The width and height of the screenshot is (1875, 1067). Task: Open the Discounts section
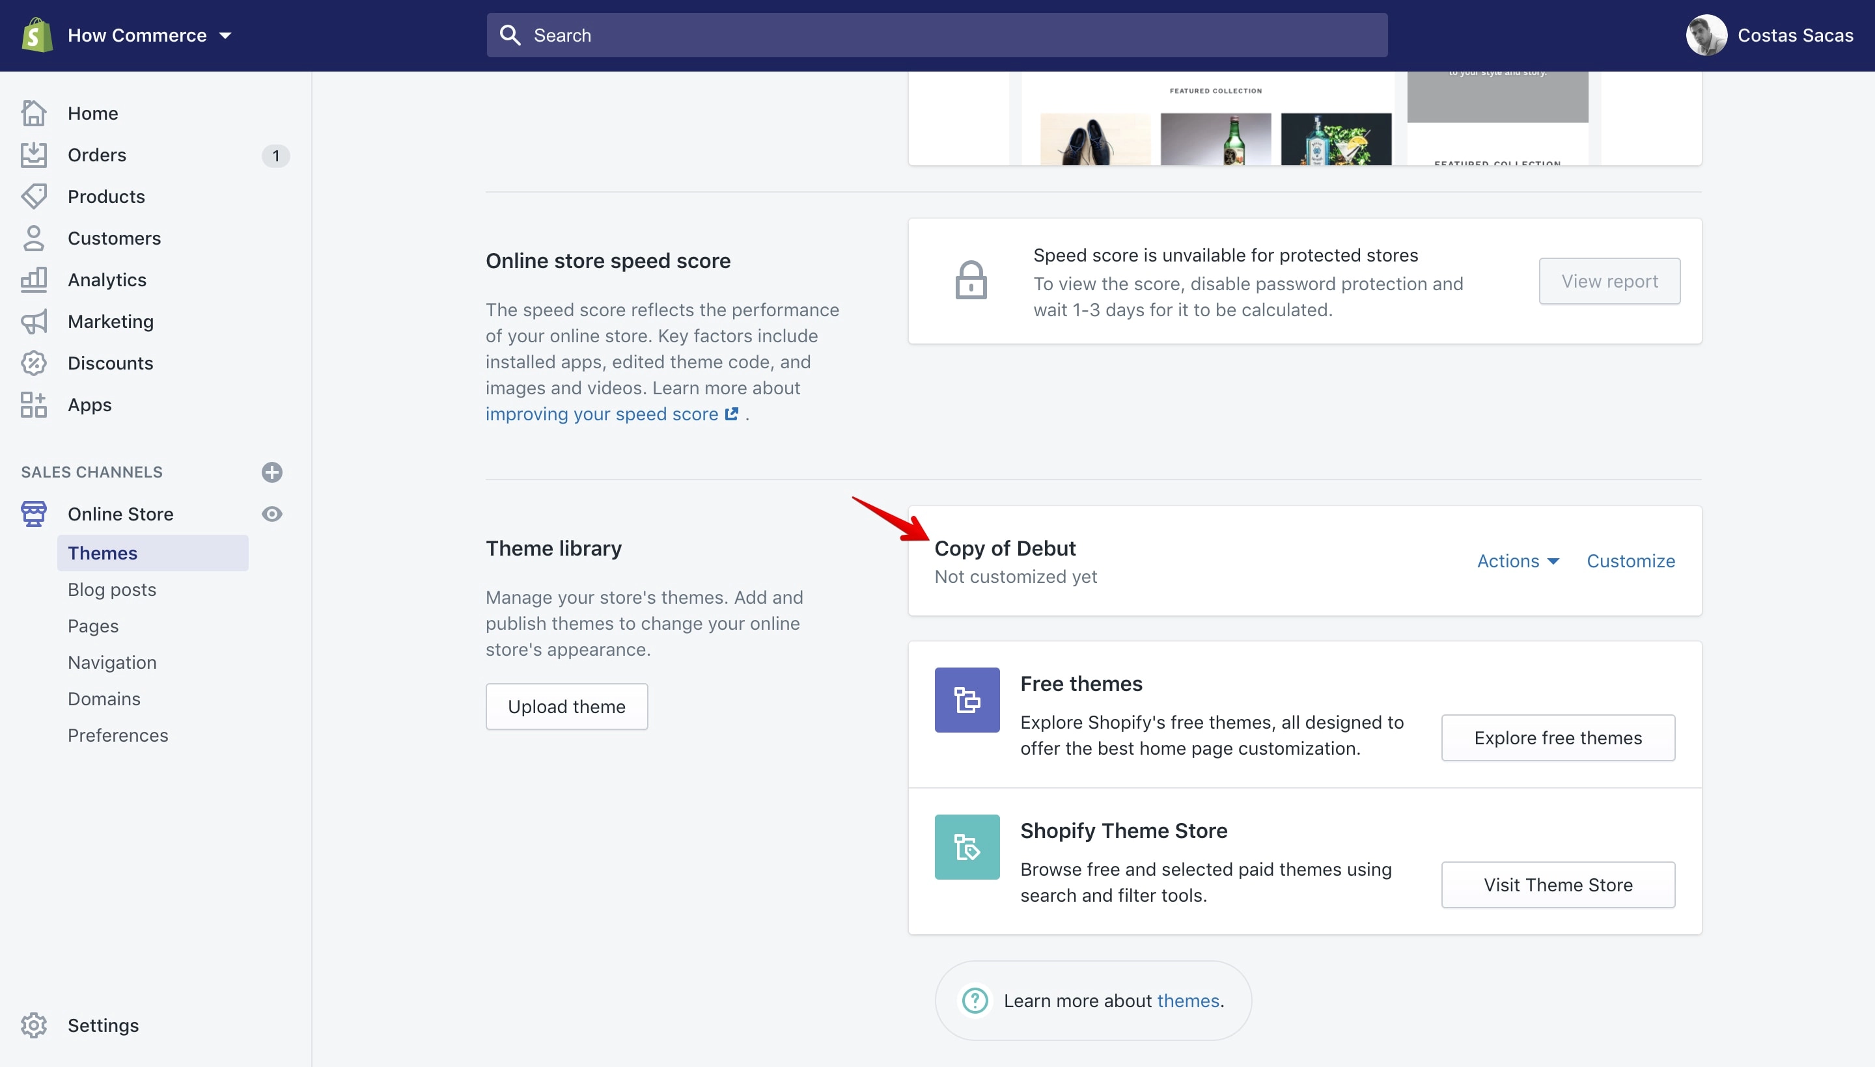pyautogui.click(x=111, y=364)
